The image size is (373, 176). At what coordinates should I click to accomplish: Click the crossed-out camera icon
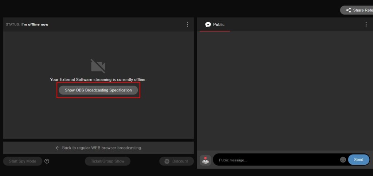pos(98,66)
